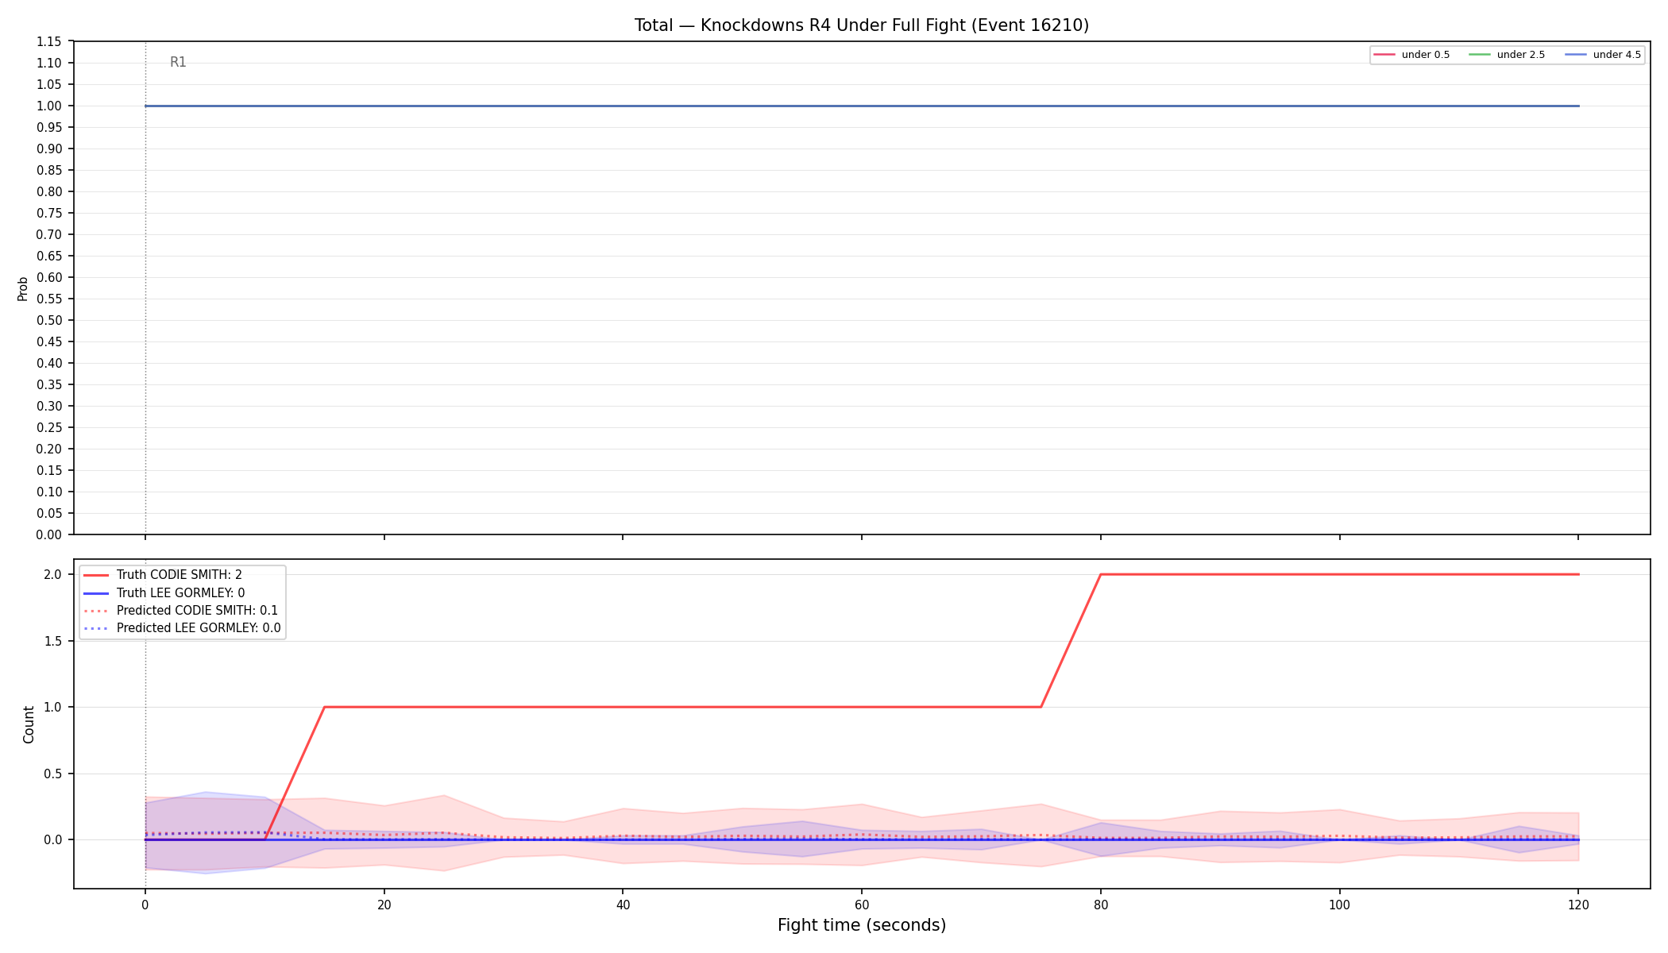Click the 'Fight time (seconds)' axis label
The width and height of the screenshot is (1668, 953).
tap(862, 925)
